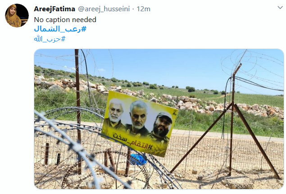Open the #حزب_الله hashtag

[x=50, y=39]
